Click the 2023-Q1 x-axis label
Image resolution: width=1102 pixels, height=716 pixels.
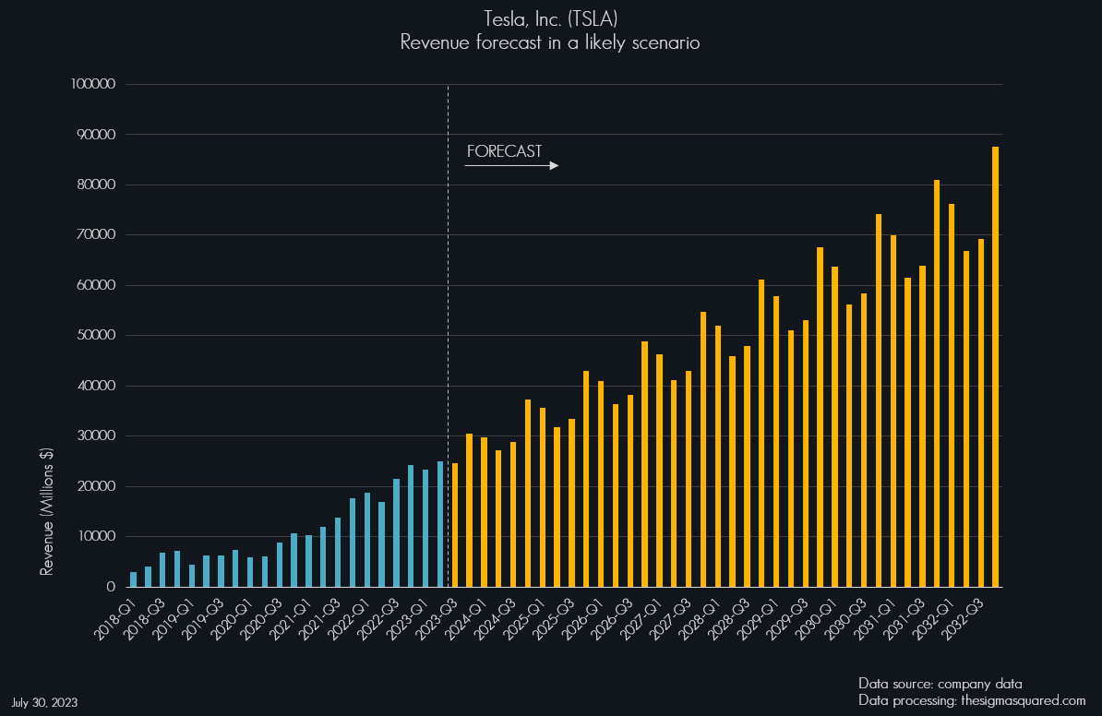(x=408, y=617)
